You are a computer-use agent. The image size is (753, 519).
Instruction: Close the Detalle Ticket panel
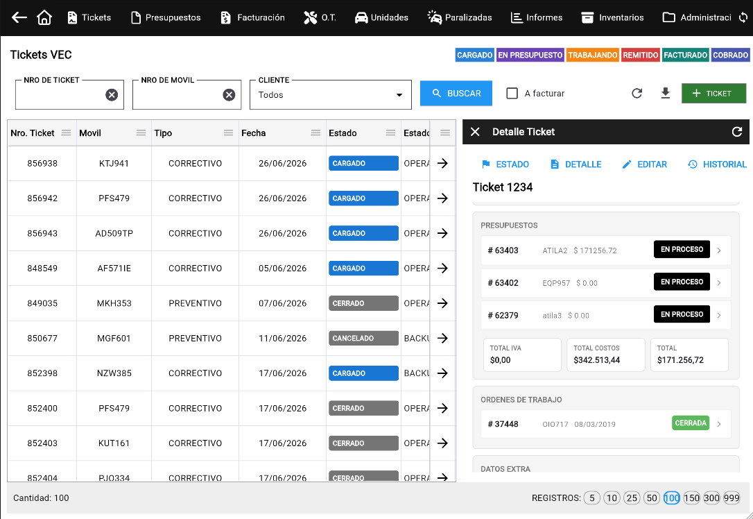click(475, 132)
